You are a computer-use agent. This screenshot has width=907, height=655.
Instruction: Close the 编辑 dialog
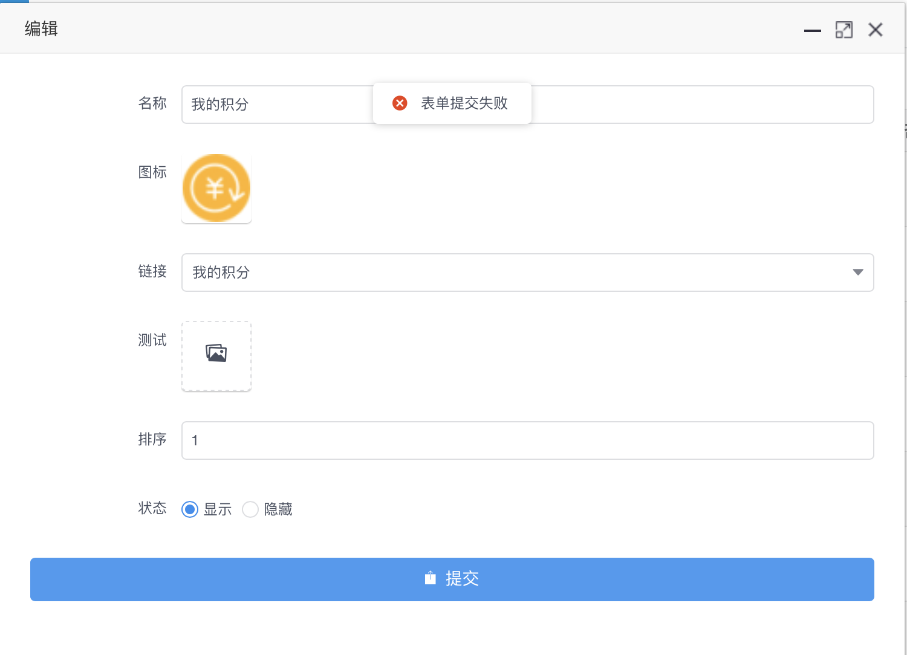tap(876, 30)
